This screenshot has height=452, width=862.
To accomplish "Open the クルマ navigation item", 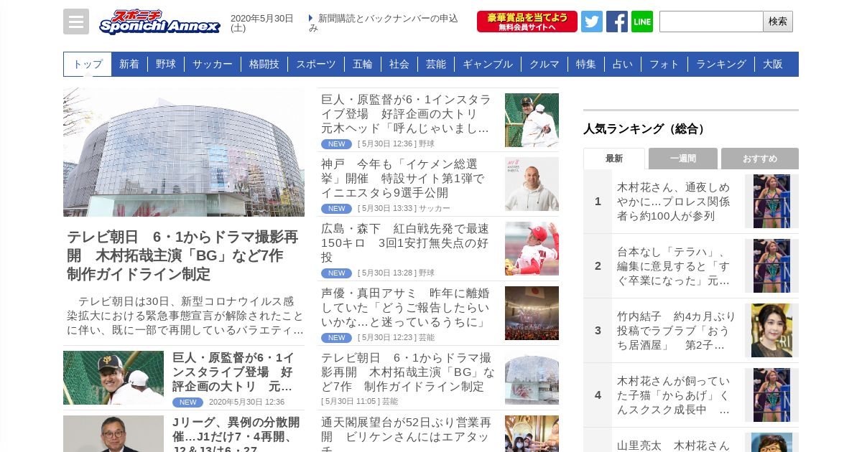I will point(544,64).
